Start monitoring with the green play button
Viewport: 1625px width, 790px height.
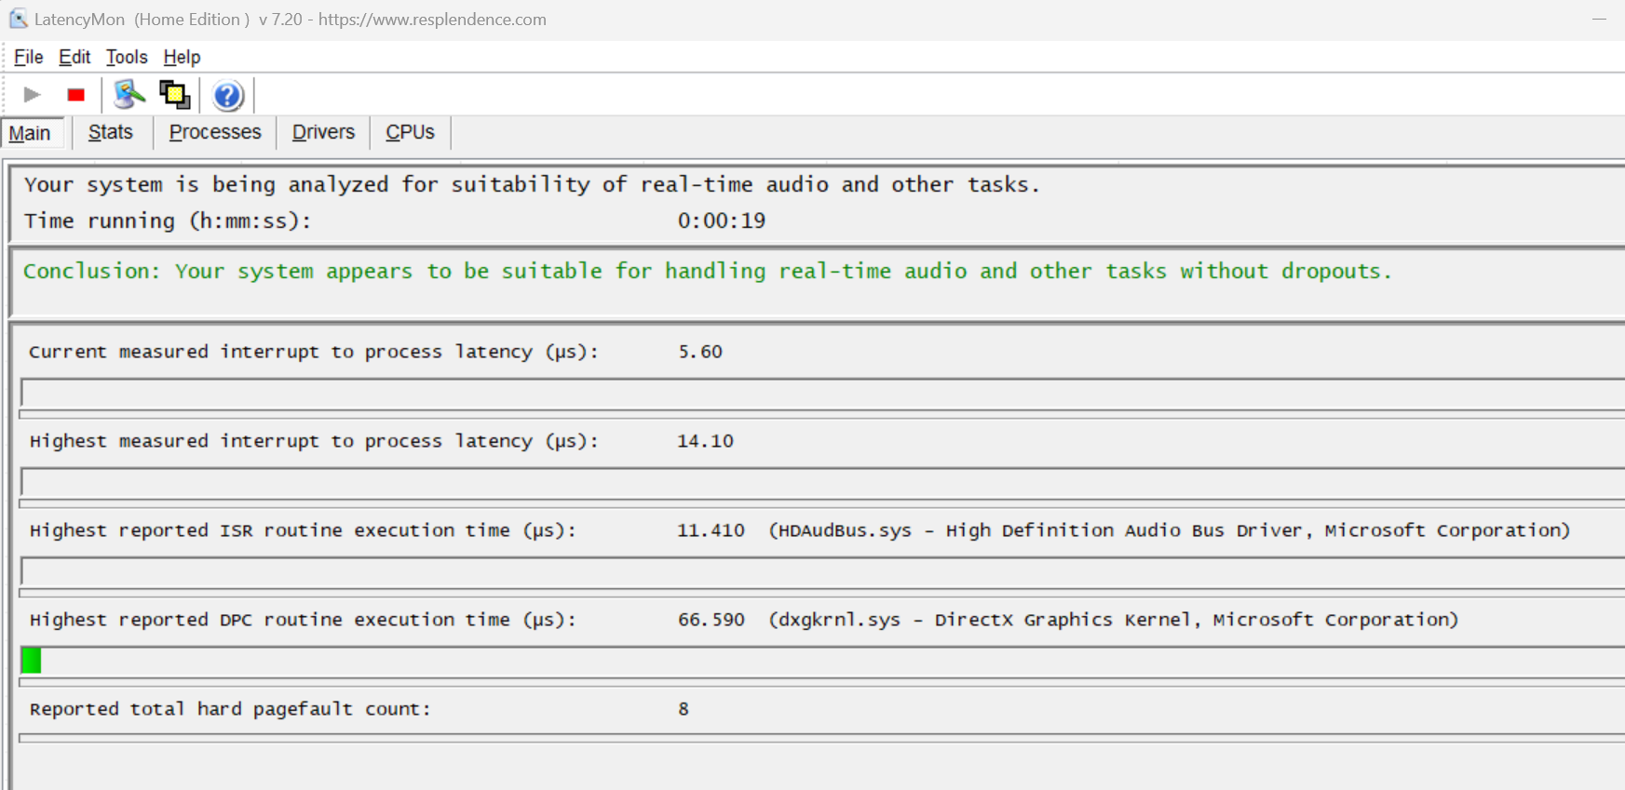[x=32, y=95]
